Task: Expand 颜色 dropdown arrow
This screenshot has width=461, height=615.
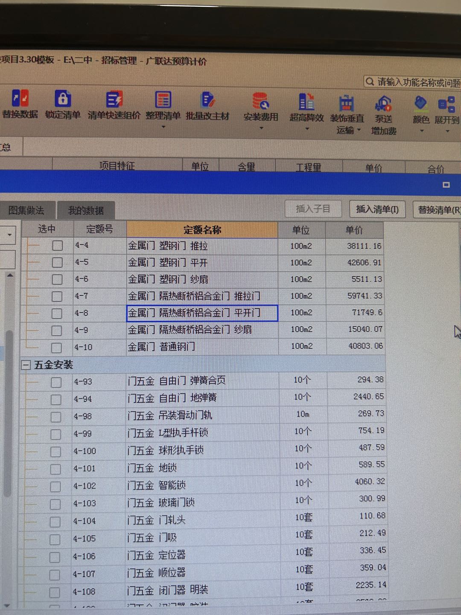Action: click(422, 131)
